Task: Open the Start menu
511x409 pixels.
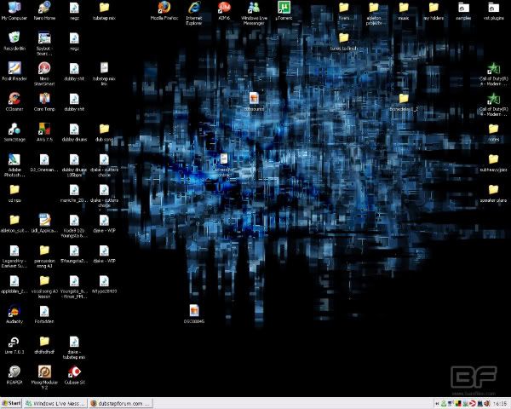Action: click(11, 403)
